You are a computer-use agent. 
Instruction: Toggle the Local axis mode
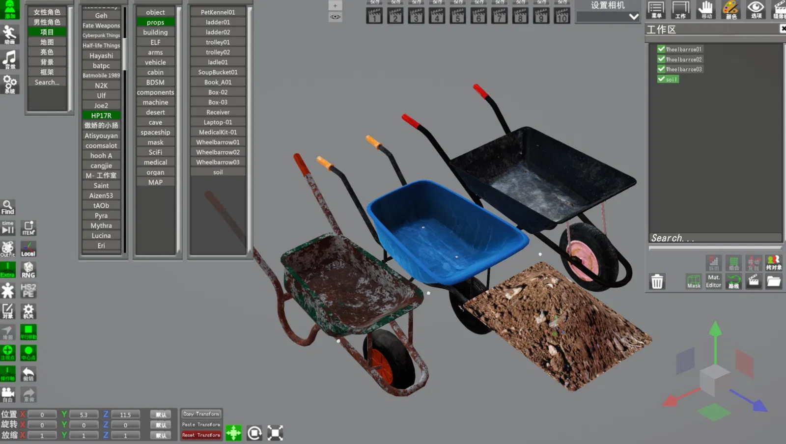click(x=28, y=249)
